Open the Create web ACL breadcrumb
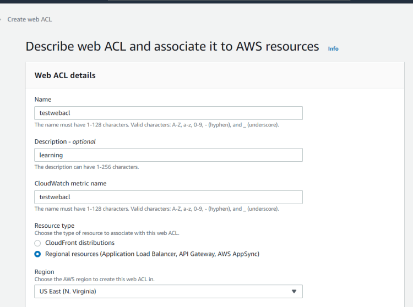 pos(30,20)
